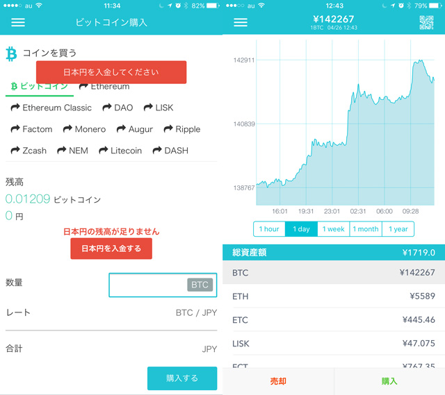Tap battery indicator showing 82%

(x=213, y=6)
